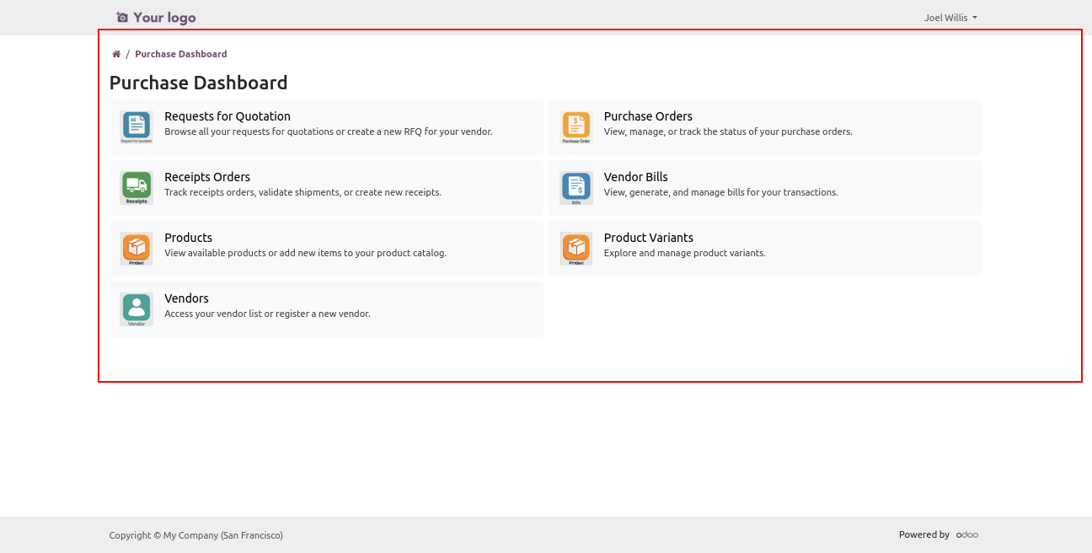Click the Odoo logo in footer
The image size is (1092, 553).
click(966, 534)
